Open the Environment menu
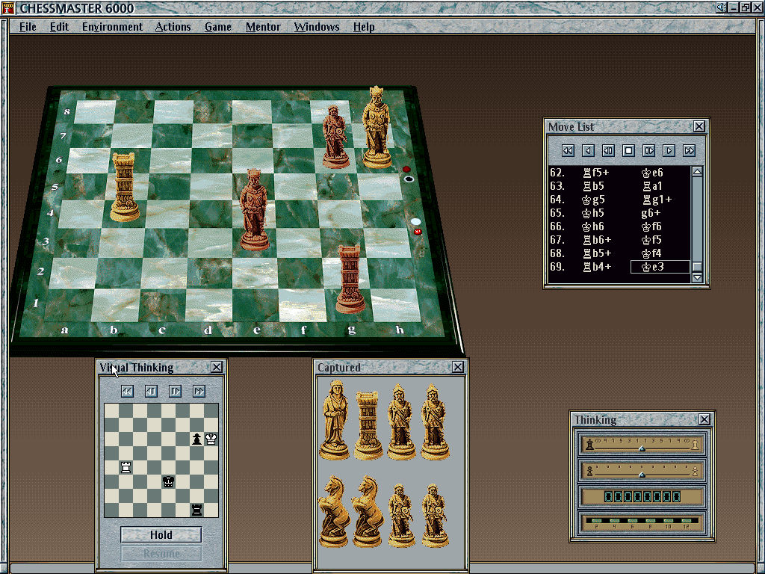Screen dimensions: 765x574 pyautogui.click(x=112, y=27)
